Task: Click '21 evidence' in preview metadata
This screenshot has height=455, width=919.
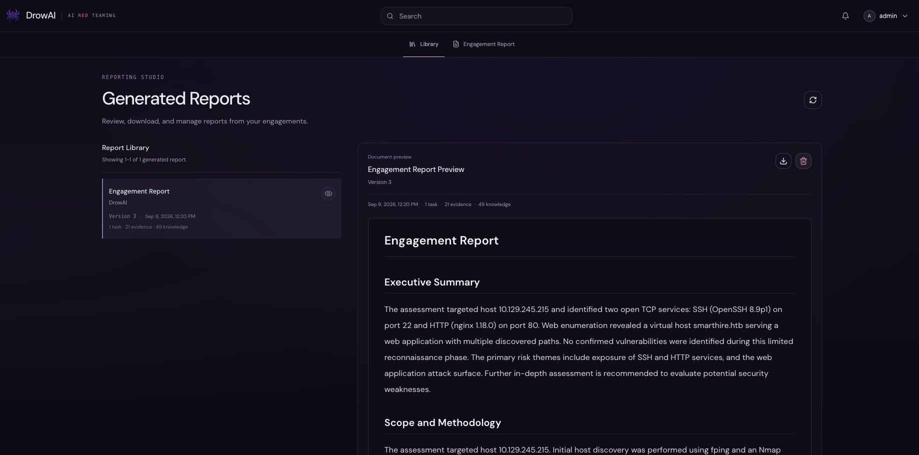Action: click(x=458, y=204)
